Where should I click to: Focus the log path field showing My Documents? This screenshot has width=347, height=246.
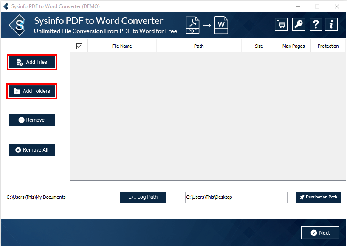click(x=59, y=197)
